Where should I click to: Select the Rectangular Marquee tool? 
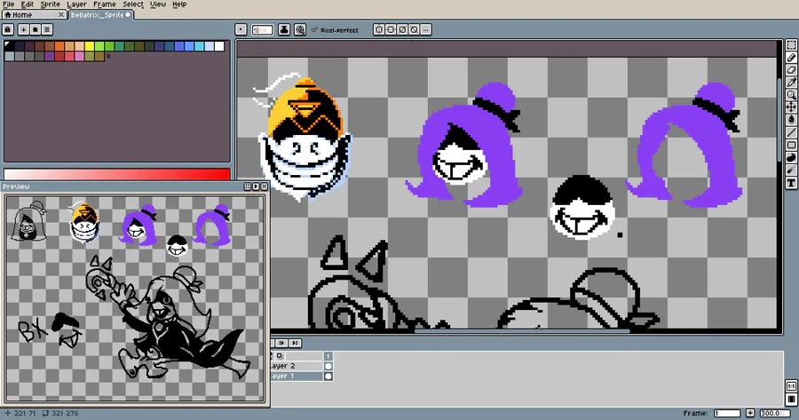tap(791, 45)
